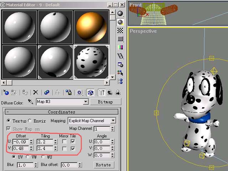Click the Video Color Check icon
This screenshot has height=171, width=228.
120,47
